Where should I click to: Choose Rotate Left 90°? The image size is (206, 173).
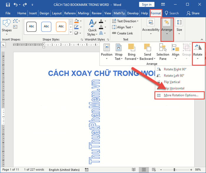pyautogui.click(x=174, y=76)
